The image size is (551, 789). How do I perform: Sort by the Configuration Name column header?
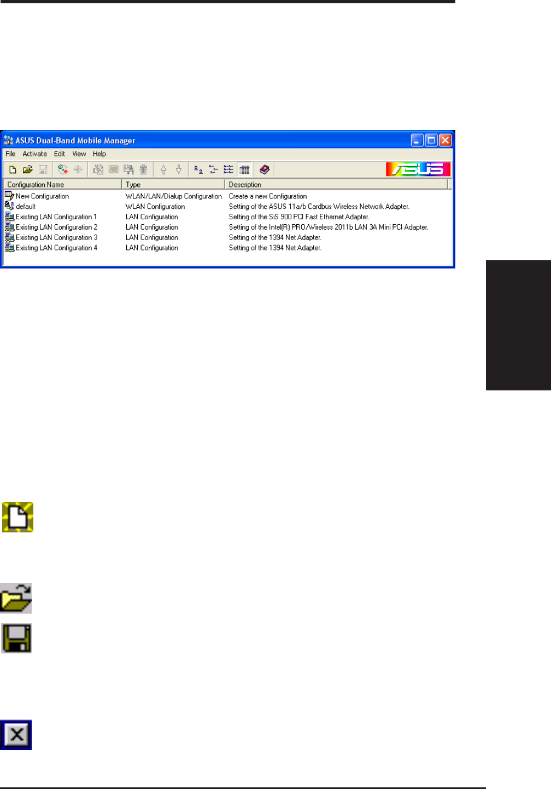tap(62, 185)
